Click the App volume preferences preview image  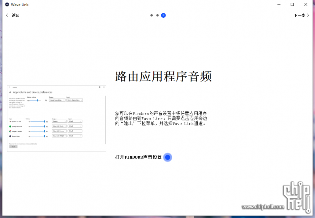(57, 118)
